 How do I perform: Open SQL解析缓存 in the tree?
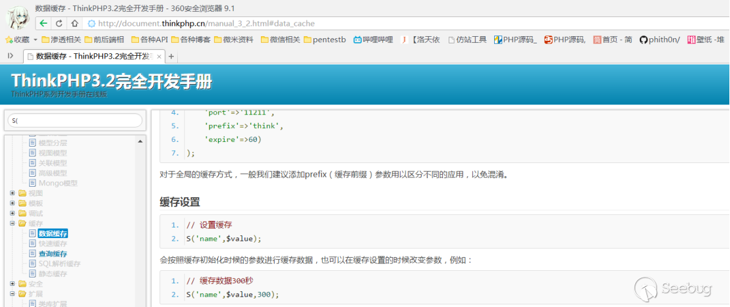pos(59,264)
